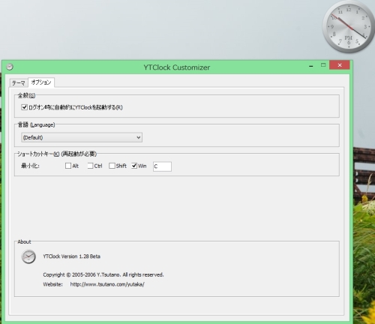The width and height of the screenshot is (375, 324).
Task: Click the Copyright 2005-2006 Y.Tsutano text
Action: [x=103, y=274]
